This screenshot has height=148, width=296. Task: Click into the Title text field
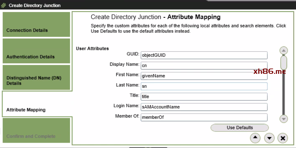pyautogui.click(x=204, y=97)
